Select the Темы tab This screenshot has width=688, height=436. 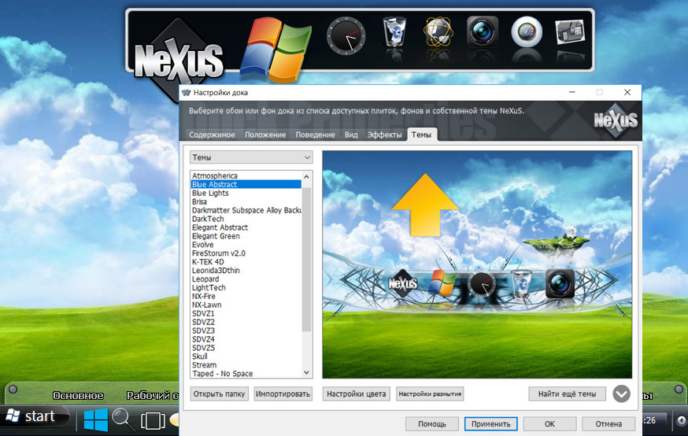click(421, 135)
